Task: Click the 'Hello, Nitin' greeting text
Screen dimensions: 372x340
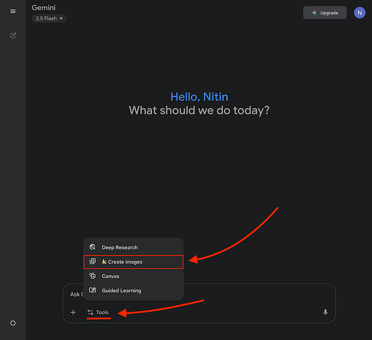Action: 199,97
